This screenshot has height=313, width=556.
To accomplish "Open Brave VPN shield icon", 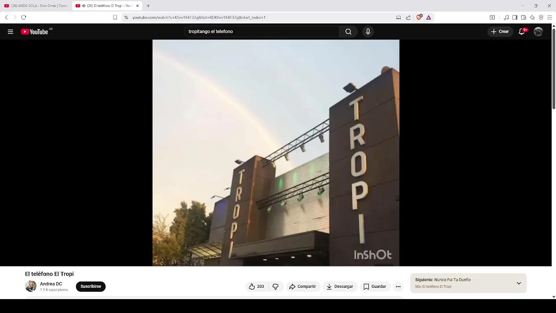I will tap(541, 17).
